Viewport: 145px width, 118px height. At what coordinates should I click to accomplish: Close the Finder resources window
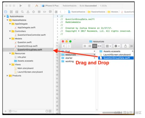[x=63, y=41]
